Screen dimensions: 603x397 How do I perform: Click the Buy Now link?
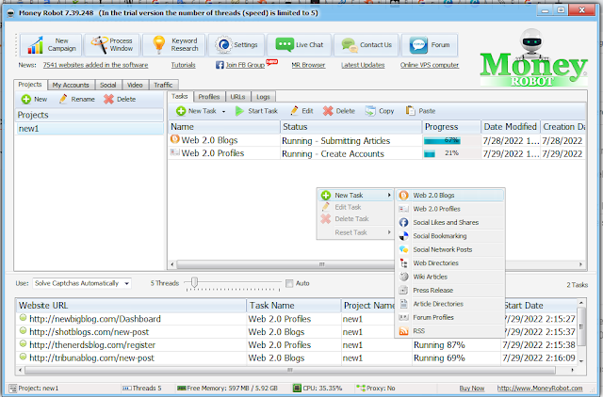(x=472, y=389)
